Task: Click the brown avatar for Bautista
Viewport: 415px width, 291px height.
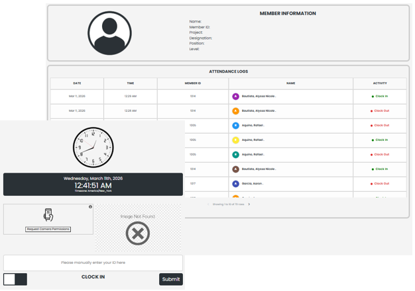Action: [x=235, y=169]
